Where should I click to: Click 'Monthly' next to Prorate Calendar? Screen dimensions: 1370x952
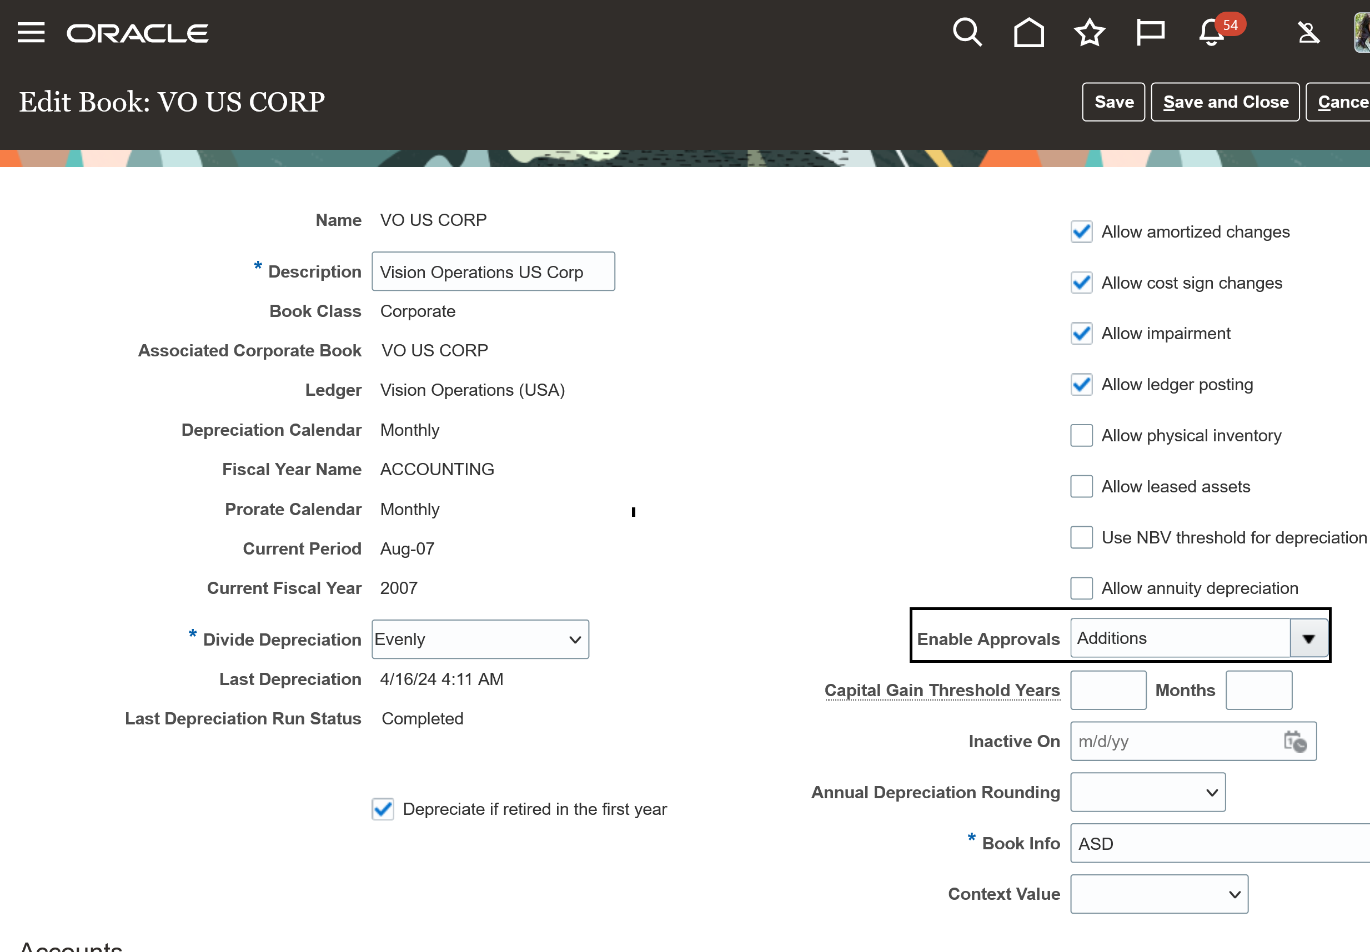(x=410, y=510)
